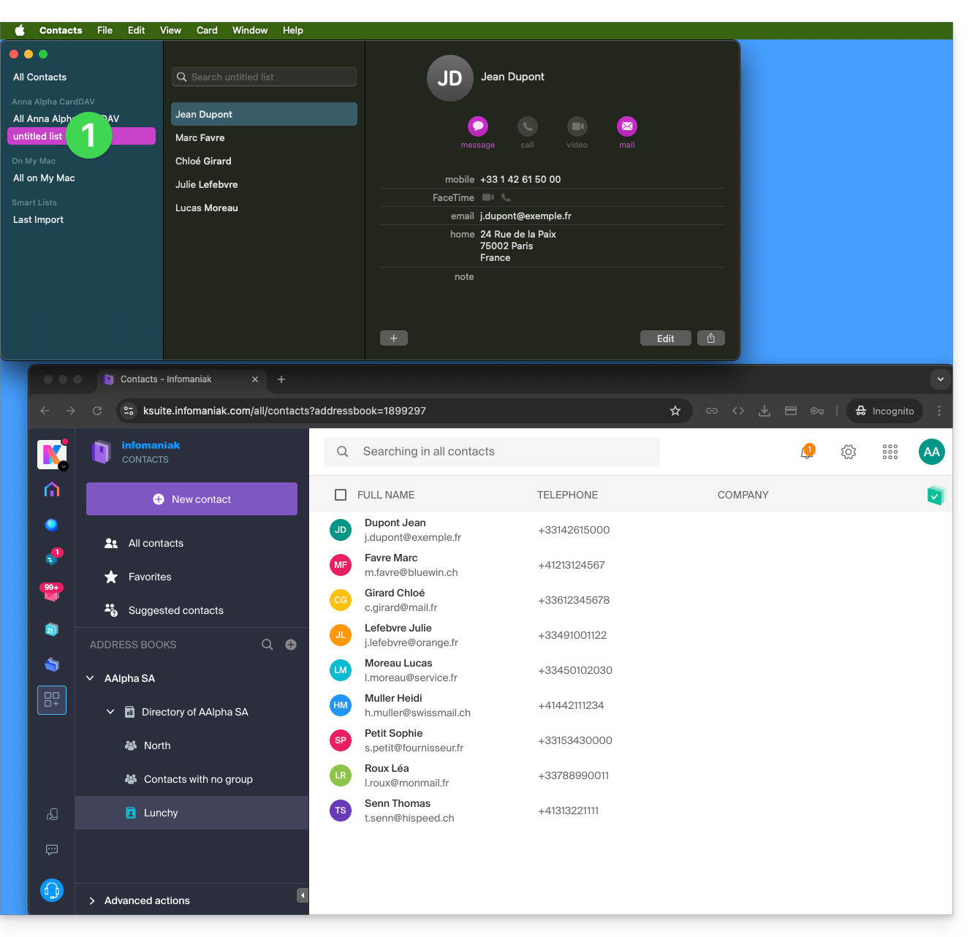Click the message icon for Jean Dupont

pyautogui.click(x=478, y=126)
